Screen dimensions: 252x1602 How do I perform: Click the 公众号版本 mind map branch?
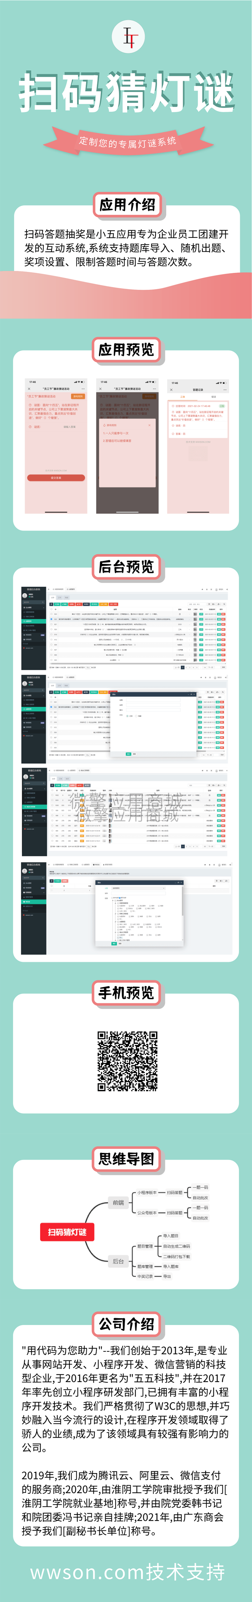tap(147, 1213)
